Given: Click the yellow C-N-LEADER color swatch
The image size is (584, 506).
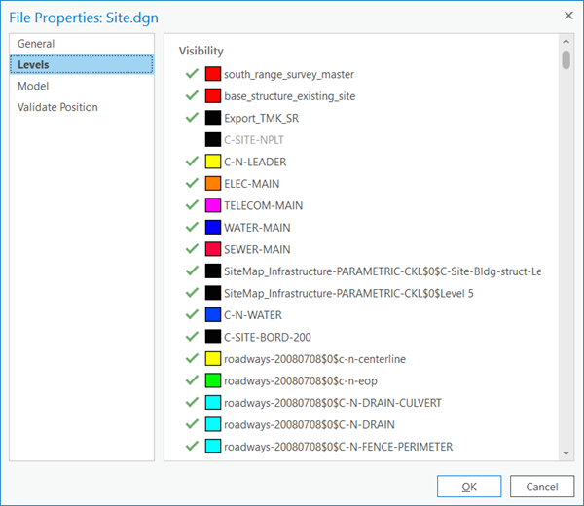Looking at the screenshot, I should 213,162.
